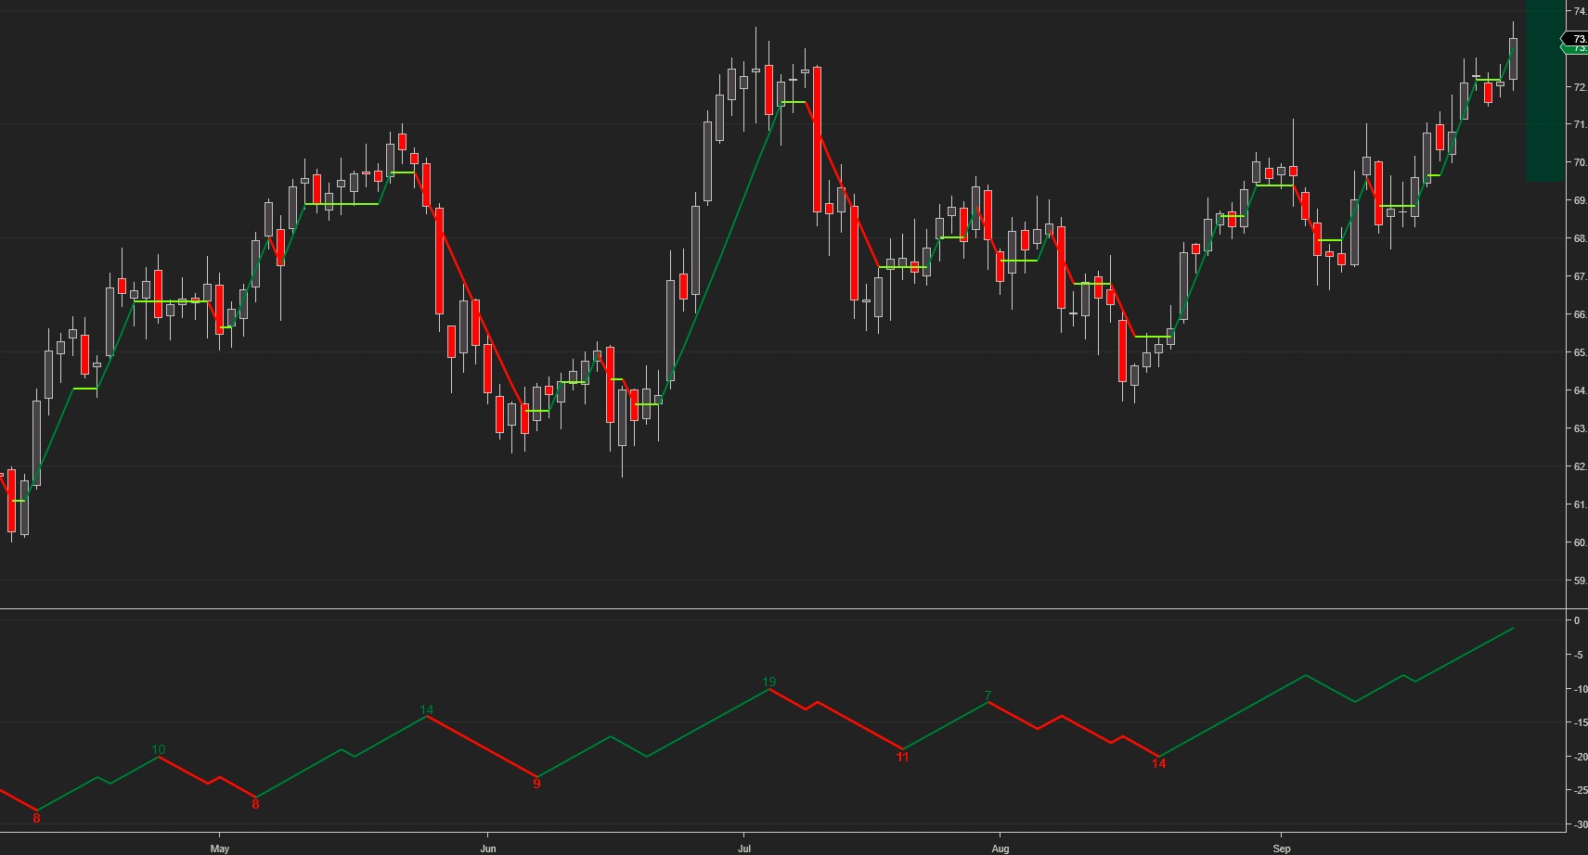1588x855 pixels.
Task: Select the 59 price axis label
Action: tap(1579, 581)
